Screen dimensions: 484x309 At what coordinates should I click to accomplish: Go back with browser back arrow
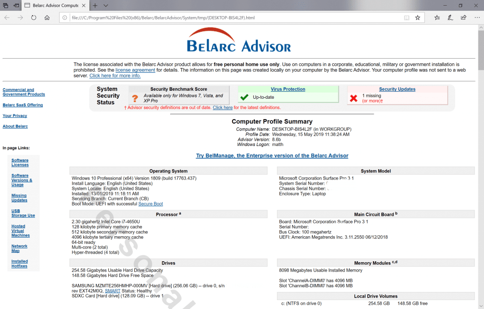click(7, 17)
